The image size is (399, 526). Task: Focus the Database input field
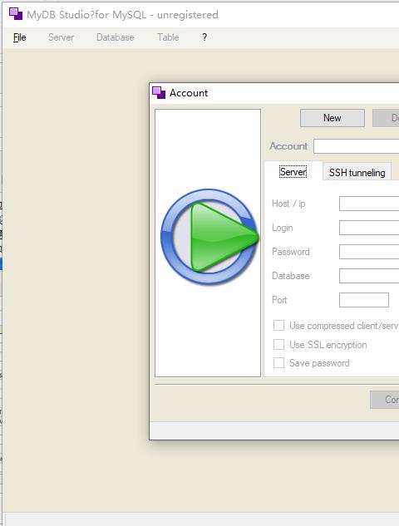point(369,276)
